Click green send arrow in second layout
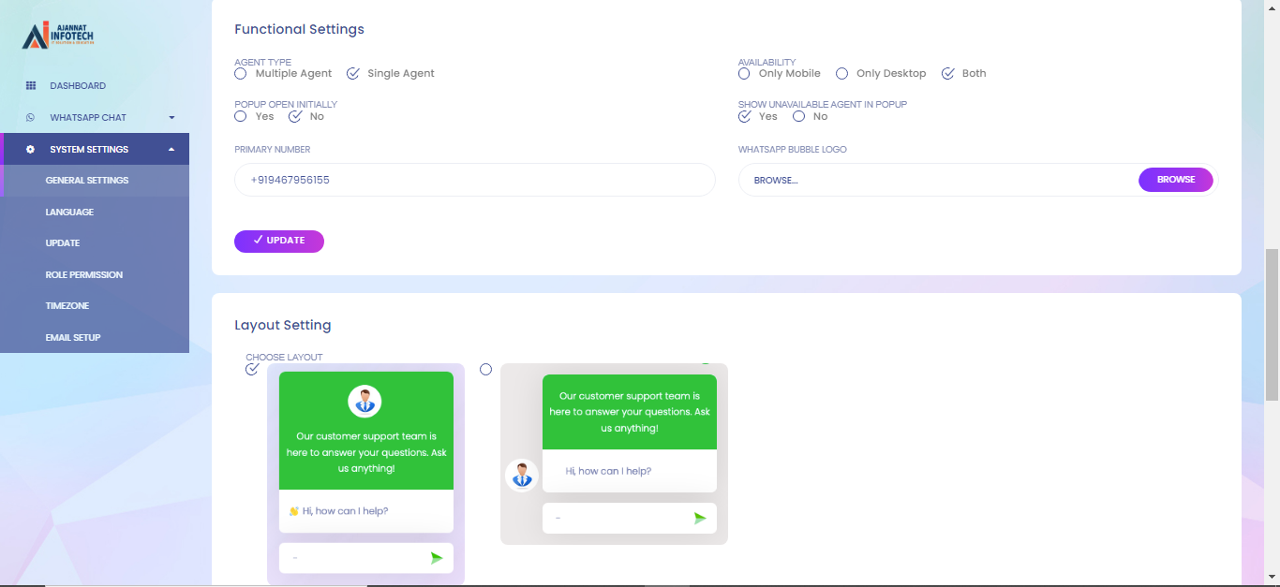This screenshot has height=587, width=1280. 699,518
